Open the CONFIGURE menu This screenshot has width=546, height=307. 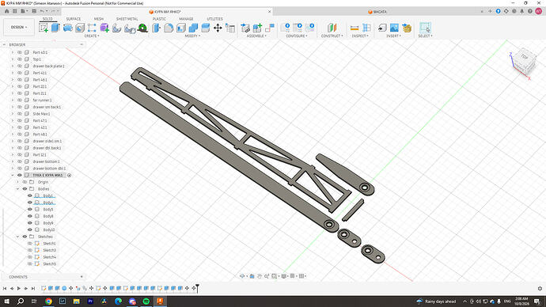pos(297,36)
